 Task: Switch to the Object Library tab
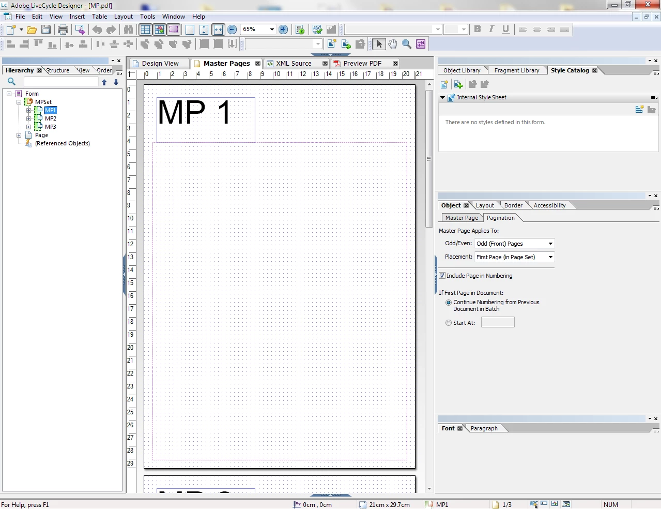(x=462, y=70)
